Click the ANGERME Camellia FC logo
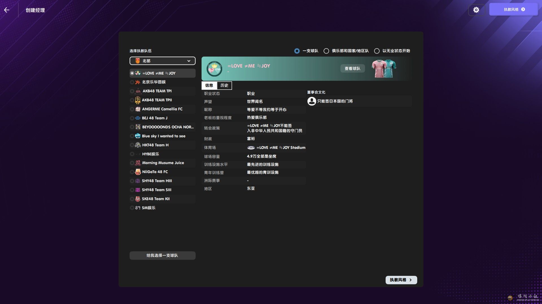Image resolution: width=542 pixels, height=304 pixels. coord(138,109)
